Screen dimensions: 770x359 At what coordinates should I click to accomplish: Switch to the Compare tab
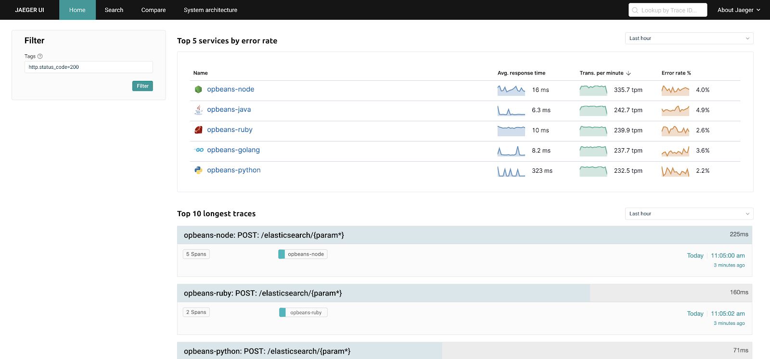point(154,10)
